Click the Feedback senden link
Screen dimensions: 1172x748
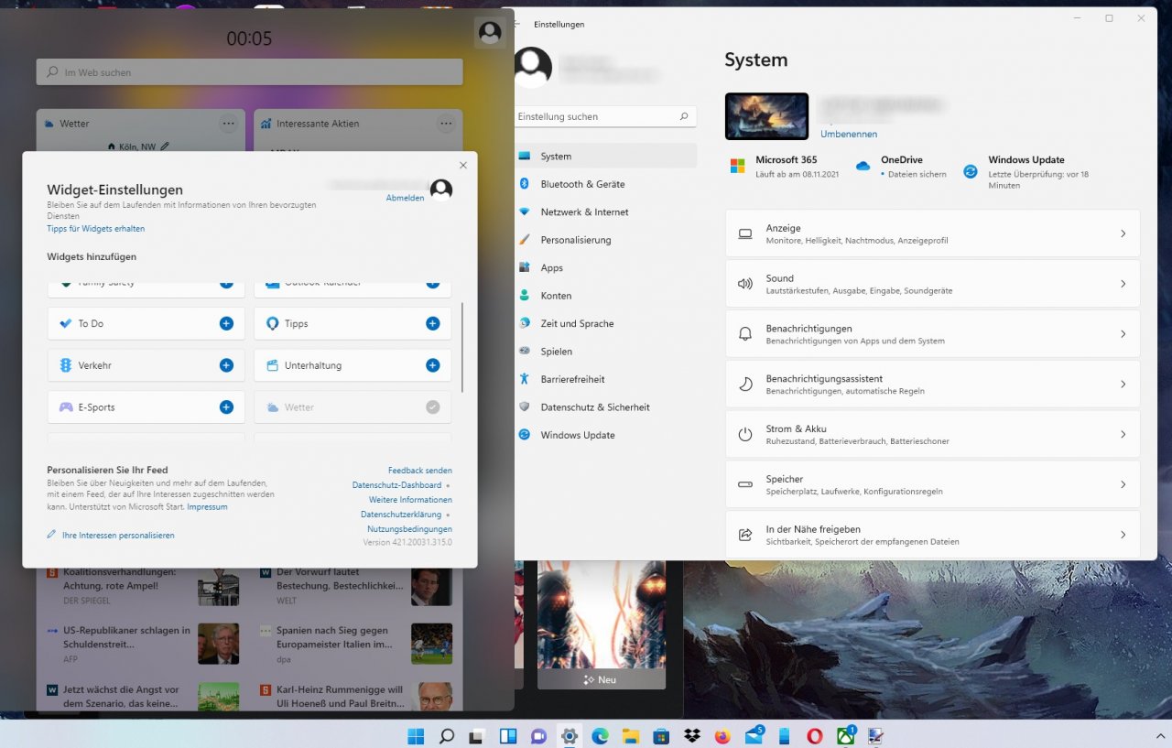click(420, 471)
